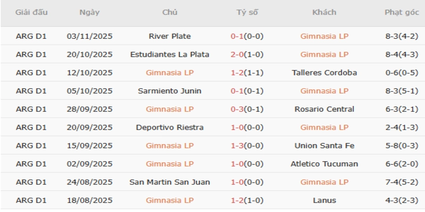The width and height of the screenshot is (425, 212).
Task: Open the Lanus team link
Action: [x=324, y=200]
